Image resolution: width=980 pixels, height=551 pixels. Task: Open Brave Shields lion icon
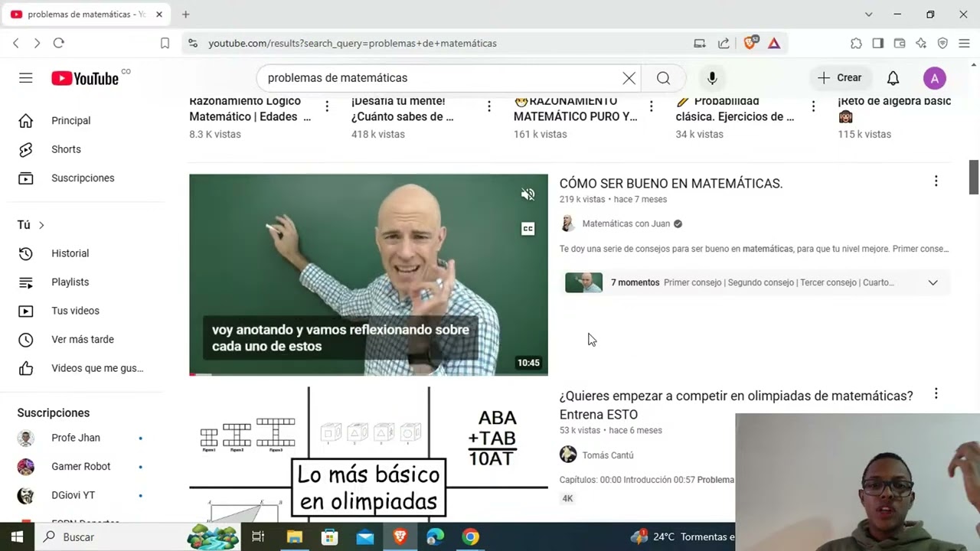tap(750, 43)
